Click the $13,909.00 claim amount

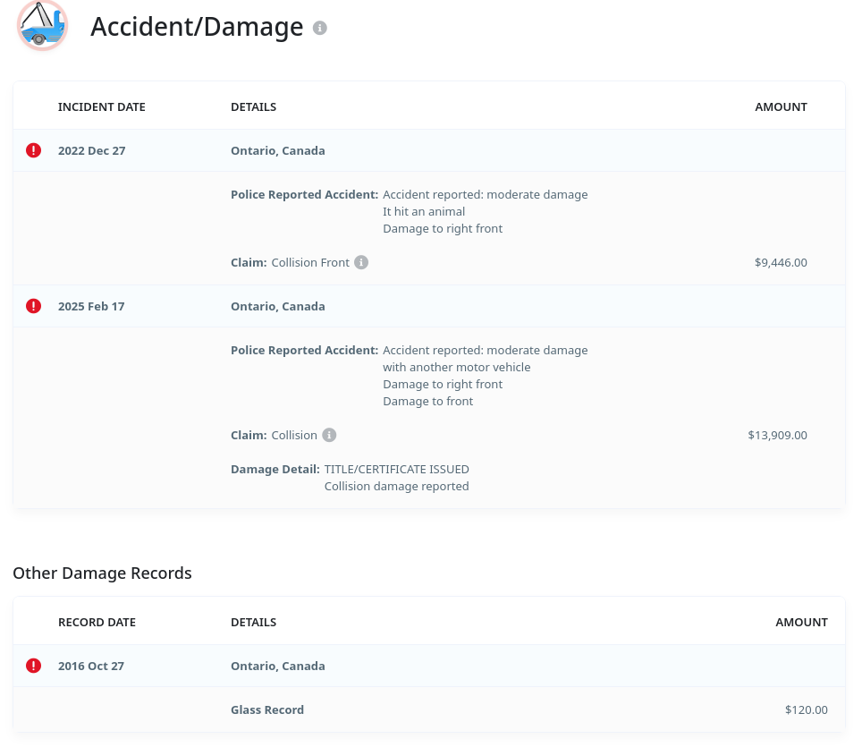pyautogui.click(x=777, y=436)
